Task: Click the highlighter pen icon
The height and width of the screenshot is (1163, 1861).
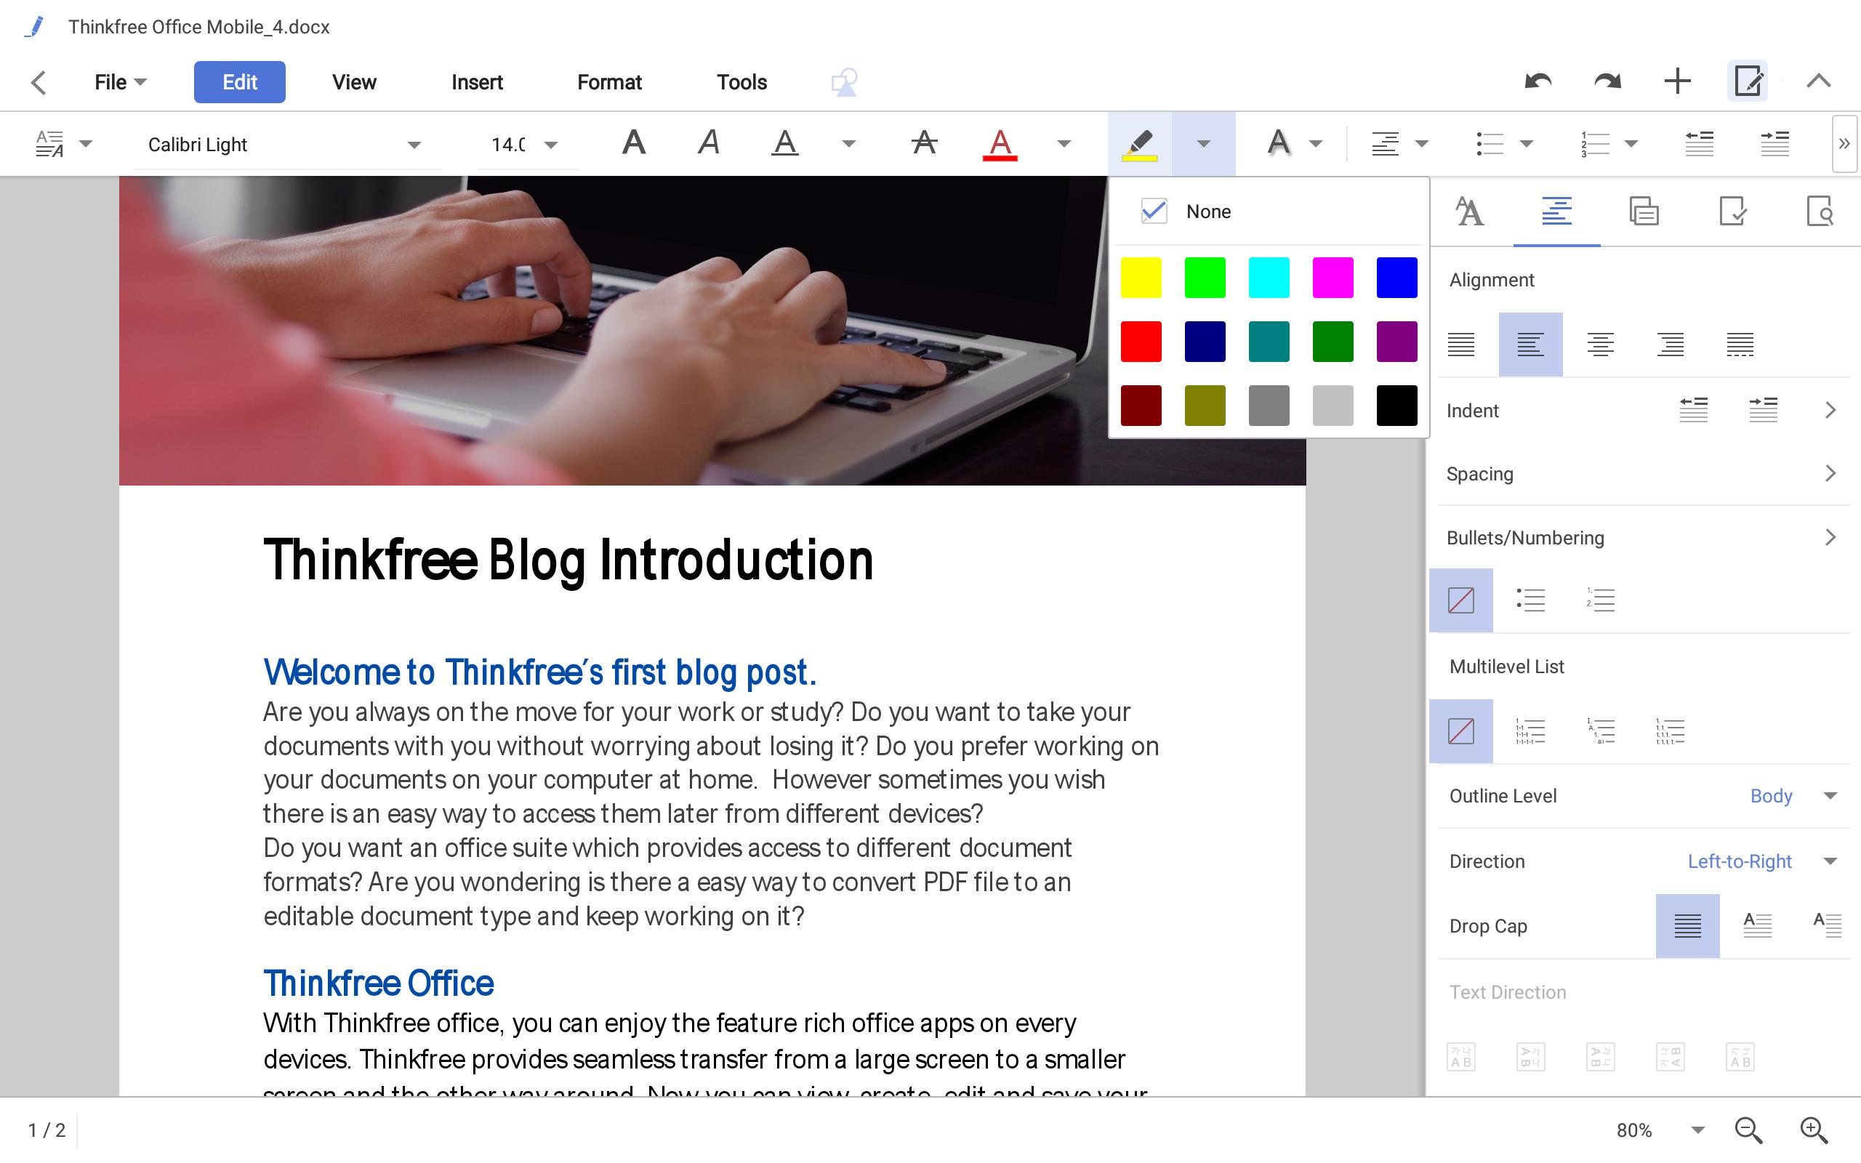Action: (1140, 144)
